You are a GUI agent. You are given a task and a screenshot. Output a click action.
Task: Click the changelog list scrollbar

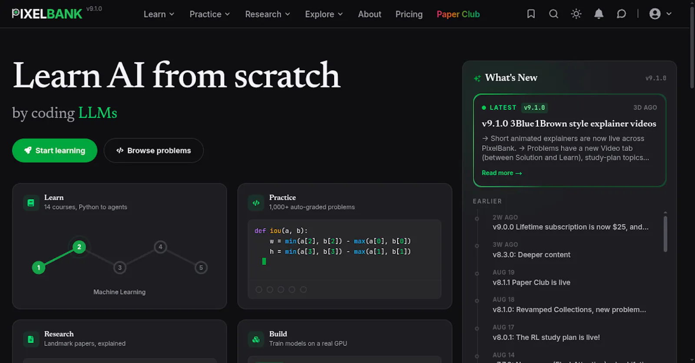pyautogui.click(x=665, y=234)
